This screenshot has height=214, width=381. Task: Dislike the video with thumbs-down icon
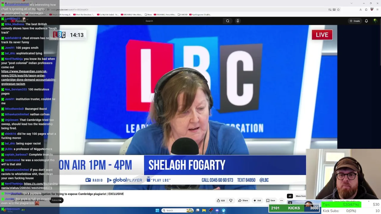point(231,201)
